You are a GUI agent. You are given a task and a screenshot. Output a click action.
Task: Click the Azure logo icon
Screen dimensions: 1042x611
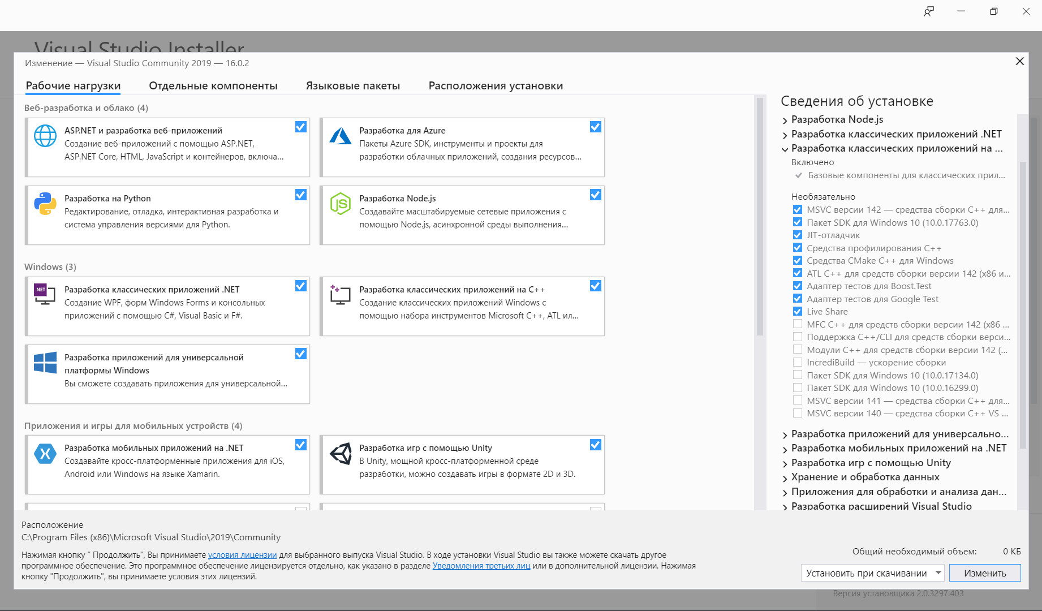(341, 136)
